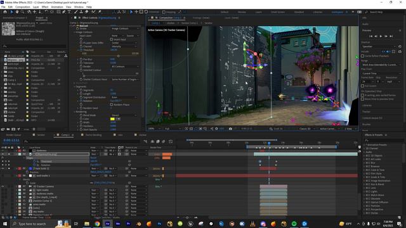Image resolution: width=406 pixels, height=228 pixels.
Task: Take a snapshot with the camera icon
Action: (230, 129)
